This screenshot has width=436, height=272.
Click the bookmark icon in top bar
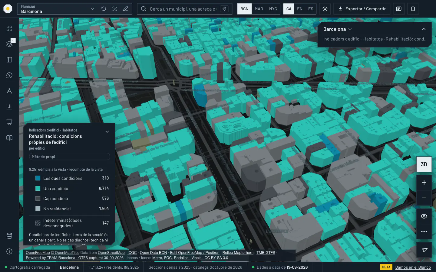tap(413, 9)
